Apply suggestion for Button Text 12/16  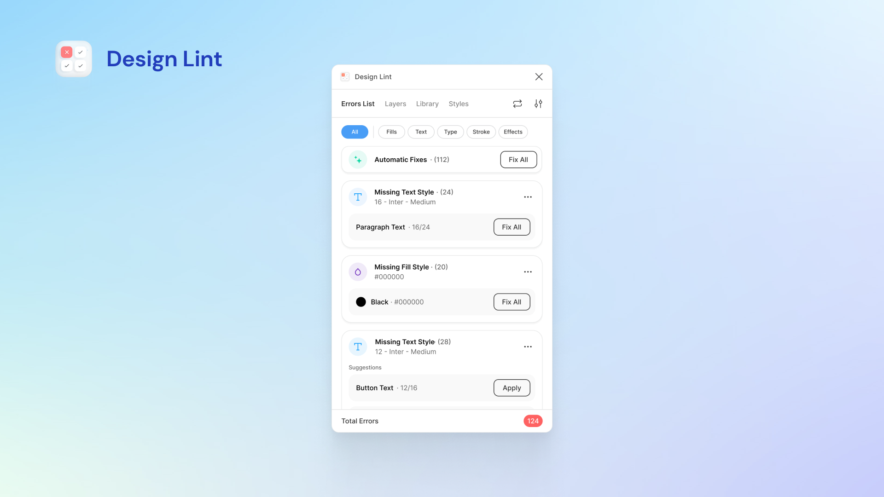[511, 387]
